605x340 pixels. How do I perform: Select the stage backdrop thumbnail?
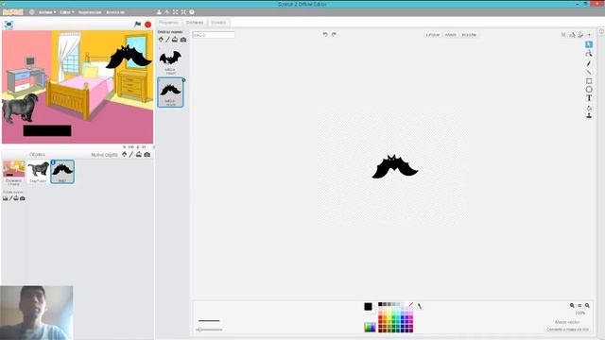(x=14, y=172)
